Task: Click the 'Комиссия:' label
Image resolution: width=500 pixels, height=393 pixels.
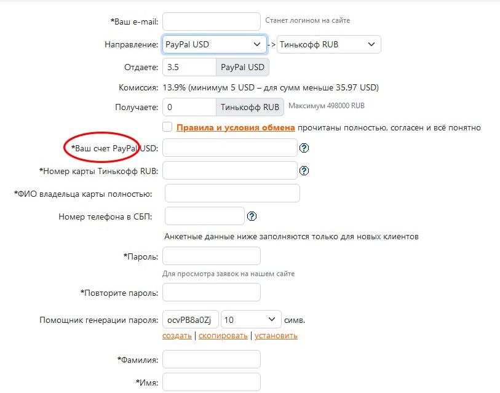Action: click(138, 87)
